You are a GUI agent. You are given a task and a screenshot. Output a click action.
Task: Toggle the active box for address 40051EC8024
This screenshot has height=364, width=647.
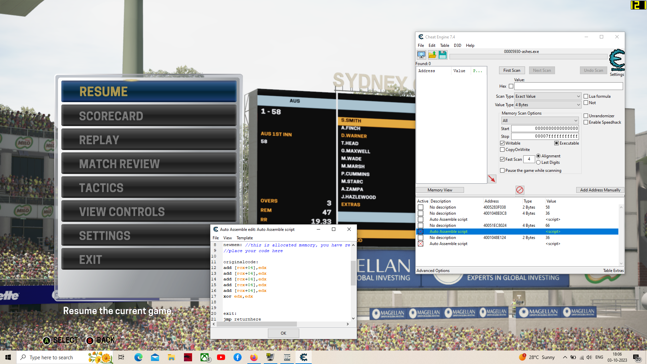tap(421, 225)
